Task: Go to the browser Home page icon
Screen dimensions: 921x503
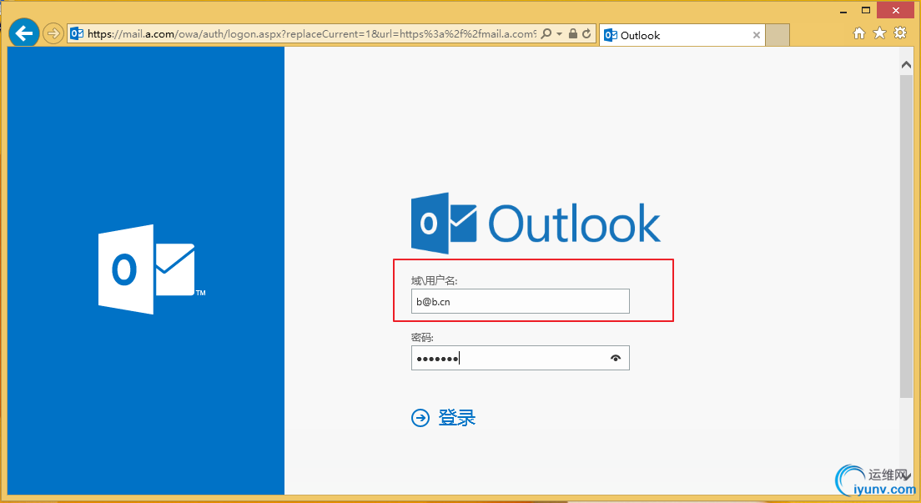Action: 859,33
